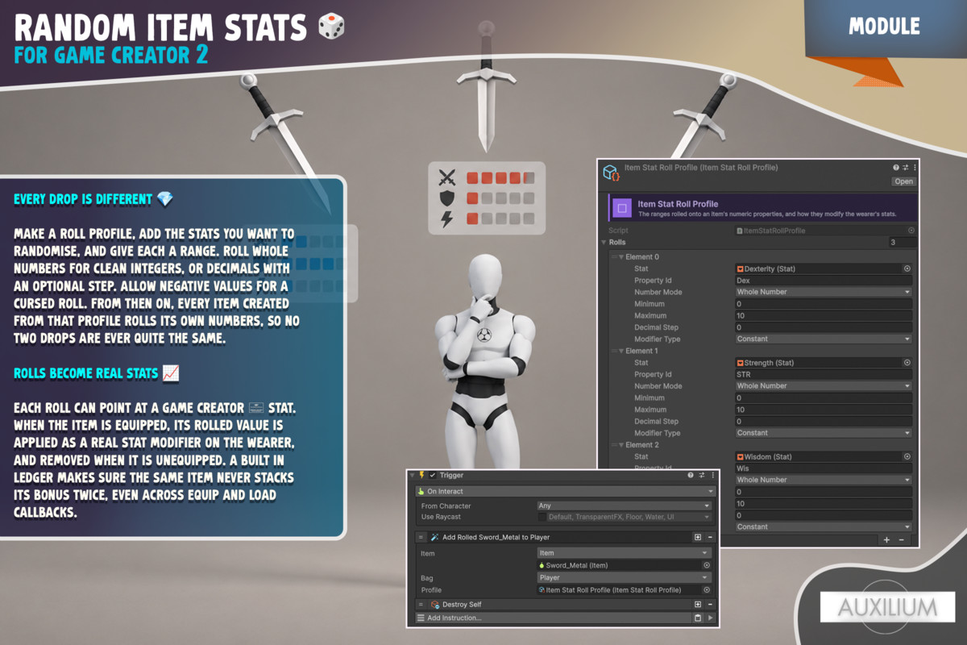Open Element 1 Modifier Type dropdown
Image resolution: width=967 pixels, height=645 pixels.
click(x=824, y=433)
